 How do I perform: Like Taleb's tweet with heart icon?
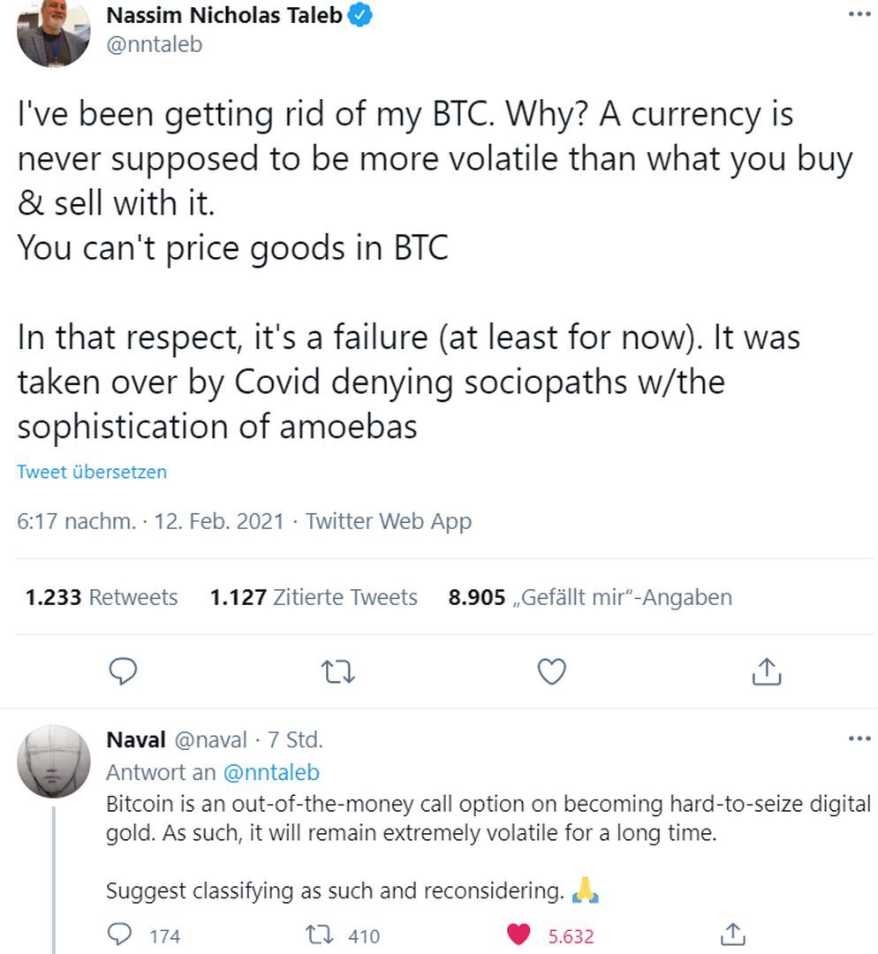click(552, 673)
